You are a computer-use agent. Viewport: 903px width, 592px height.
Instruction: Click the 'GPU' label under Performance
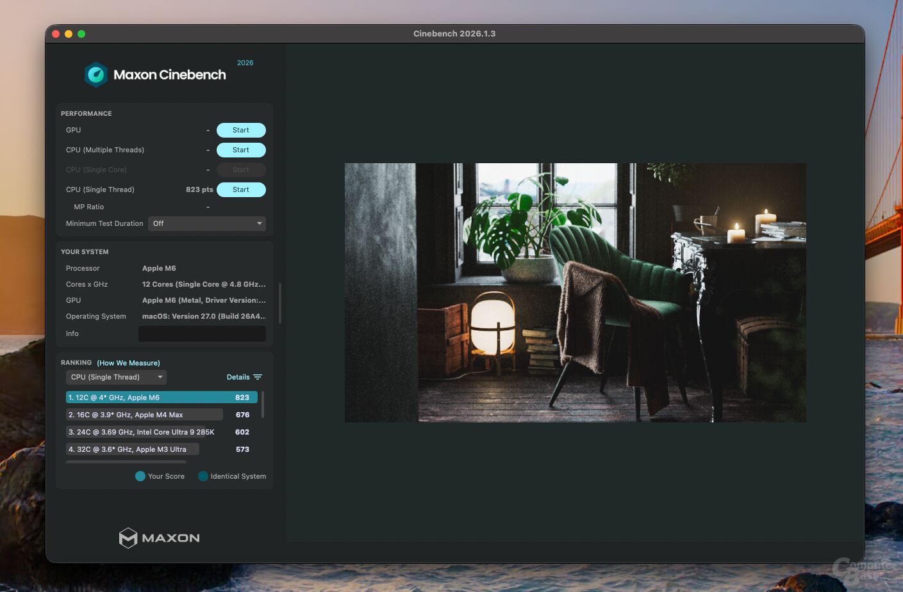click(x=73, y=130)
